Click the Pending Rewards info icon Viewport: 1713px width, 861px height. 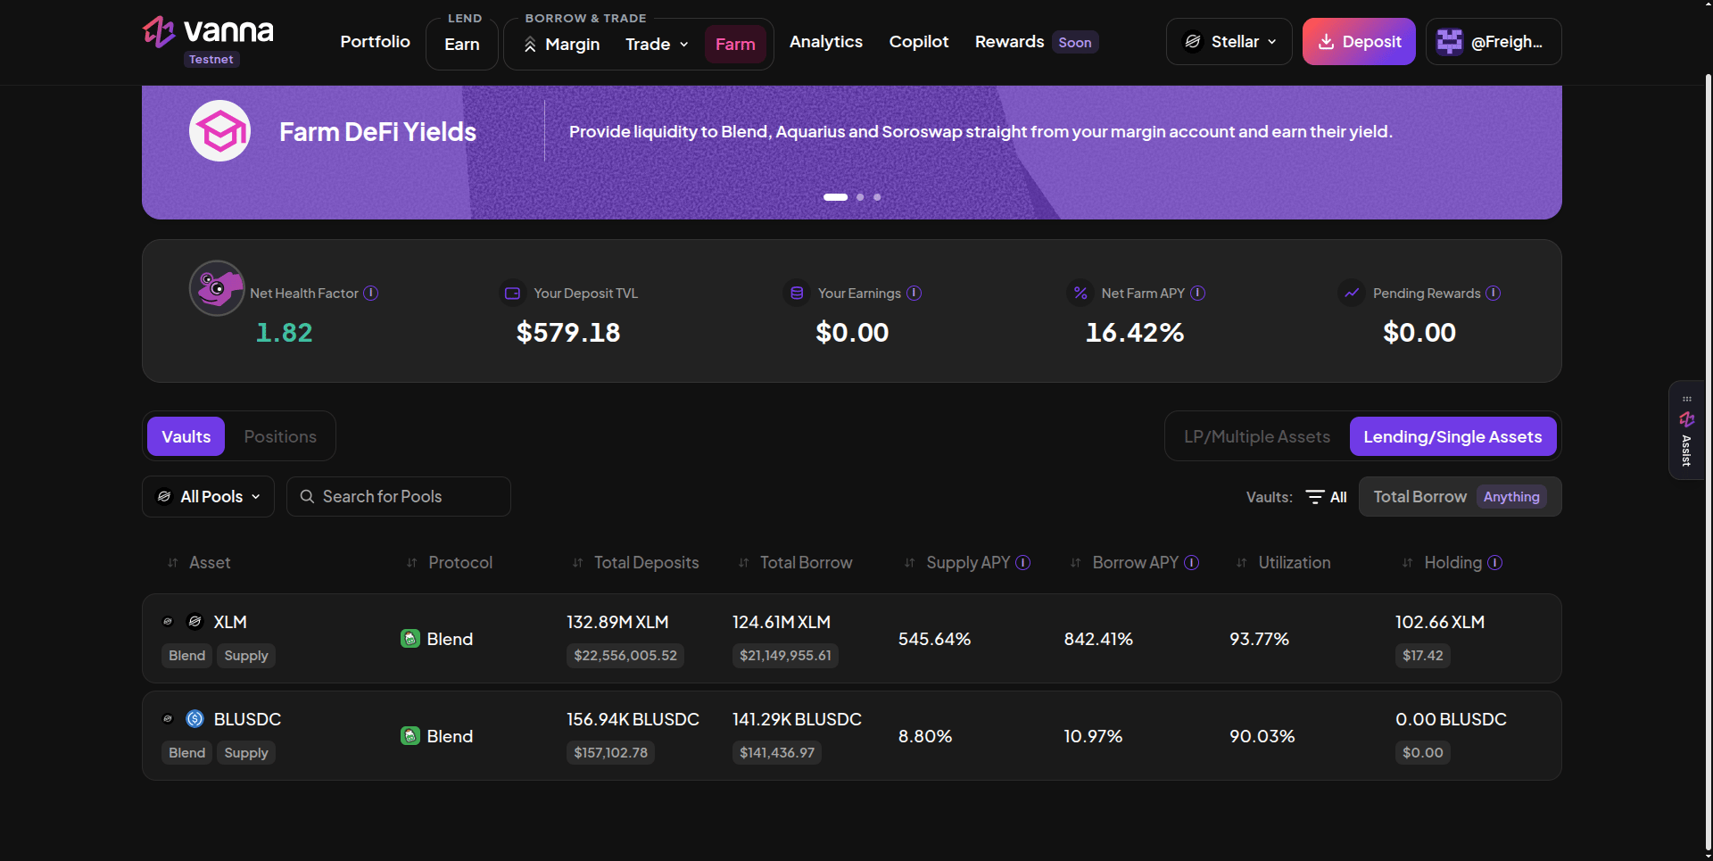pyautogui.click(x=1493, y=294)
